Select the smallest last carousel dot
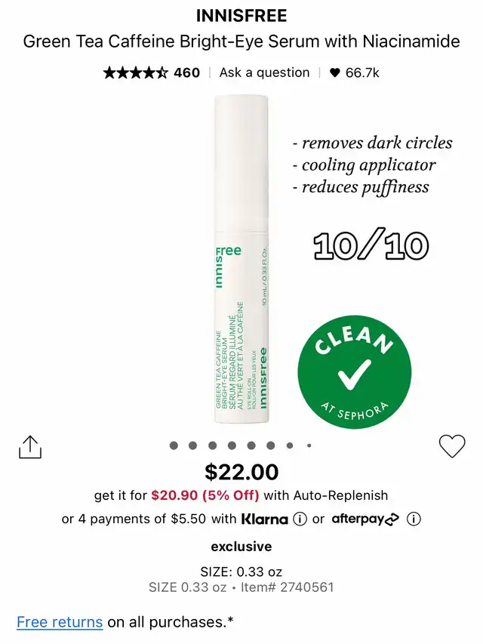Screen dimensions: 483x644 pyautogui.click(x=309, y=445)
